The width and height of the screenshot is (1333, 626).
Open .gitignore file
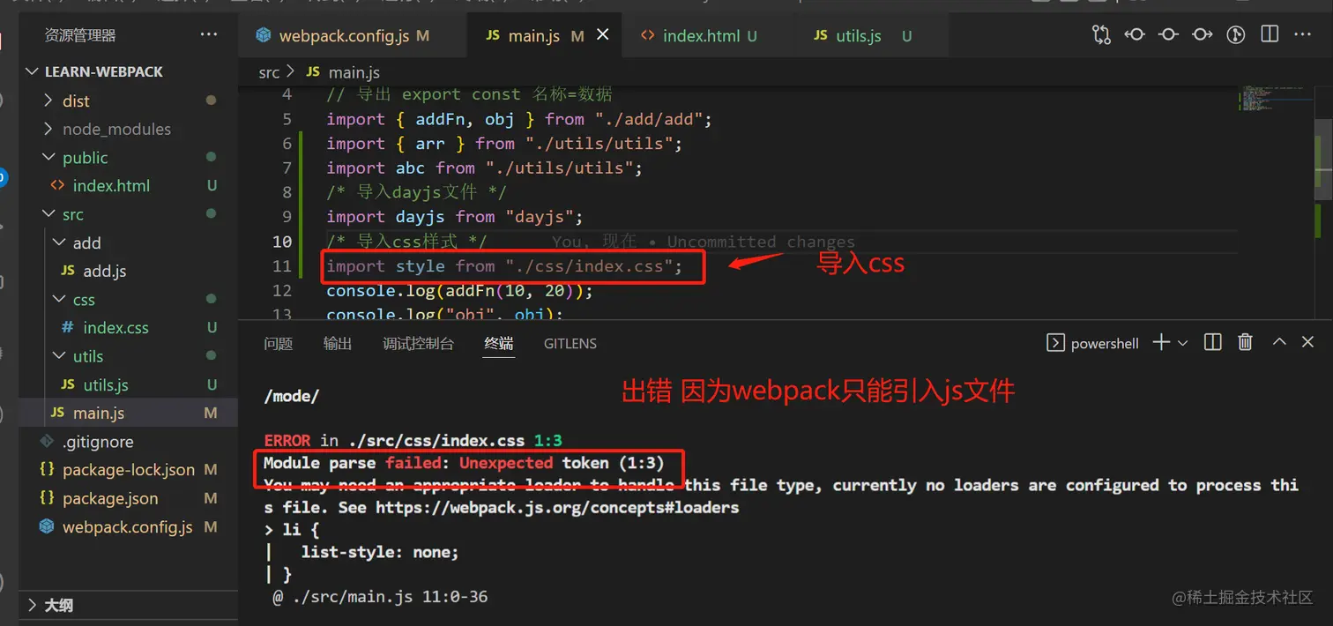[x=128, y=441]
